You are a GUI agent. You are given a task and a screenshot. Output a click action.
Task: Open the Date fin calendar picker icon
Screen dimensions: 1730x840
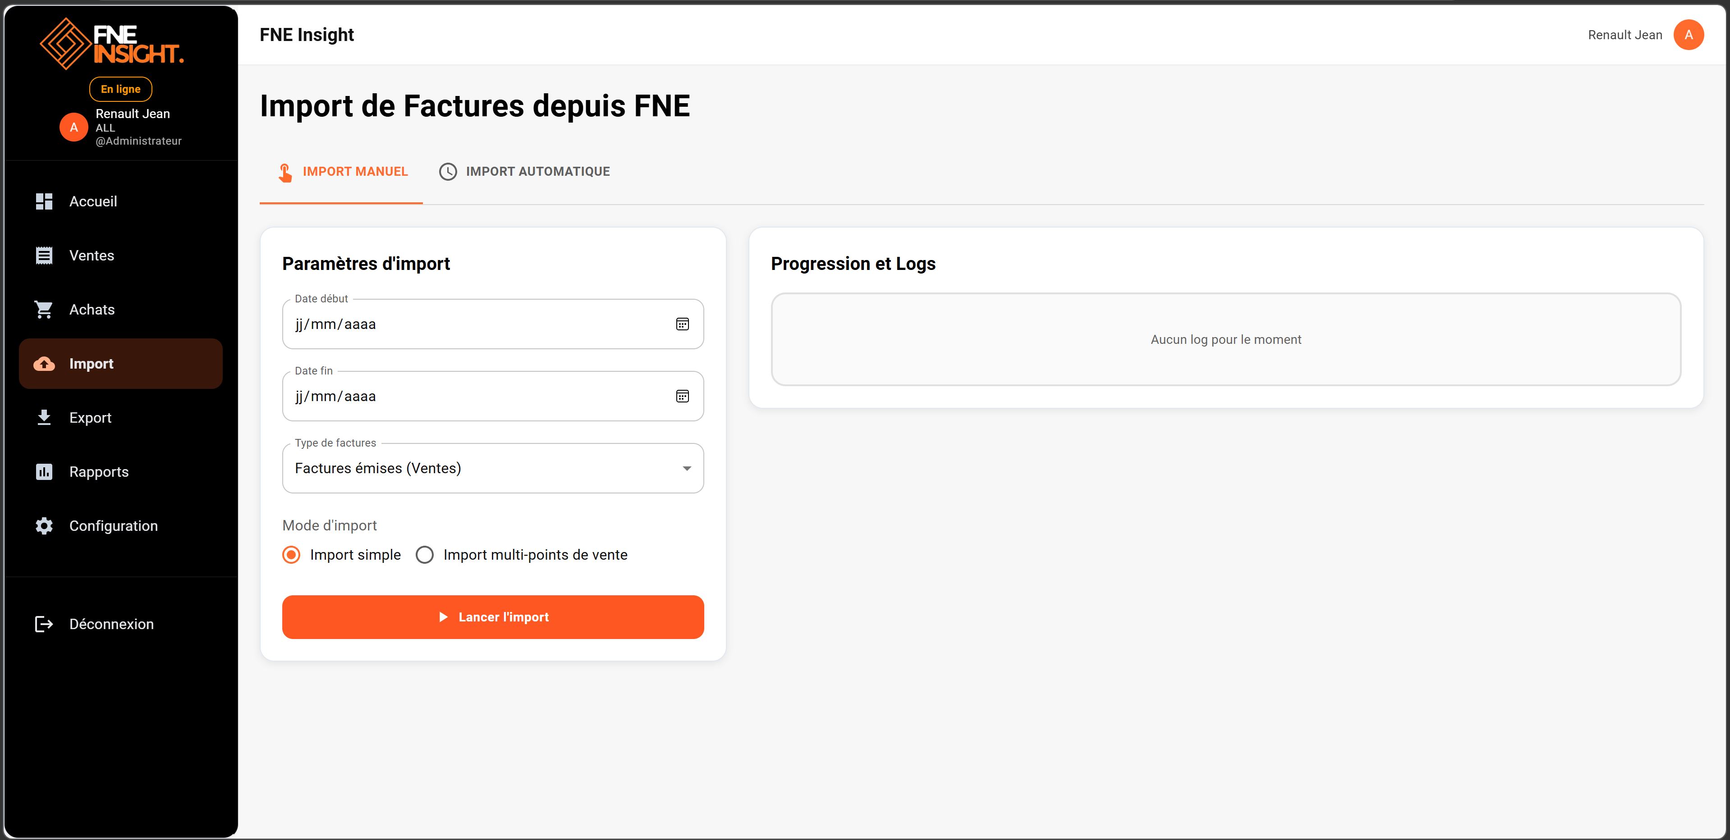pos(682,396)
